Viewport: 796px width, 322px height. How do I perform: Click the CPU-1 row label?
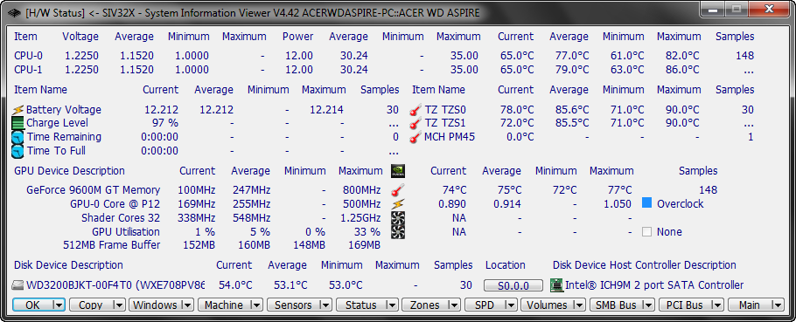pyautogui.click(x=27, y=69)
